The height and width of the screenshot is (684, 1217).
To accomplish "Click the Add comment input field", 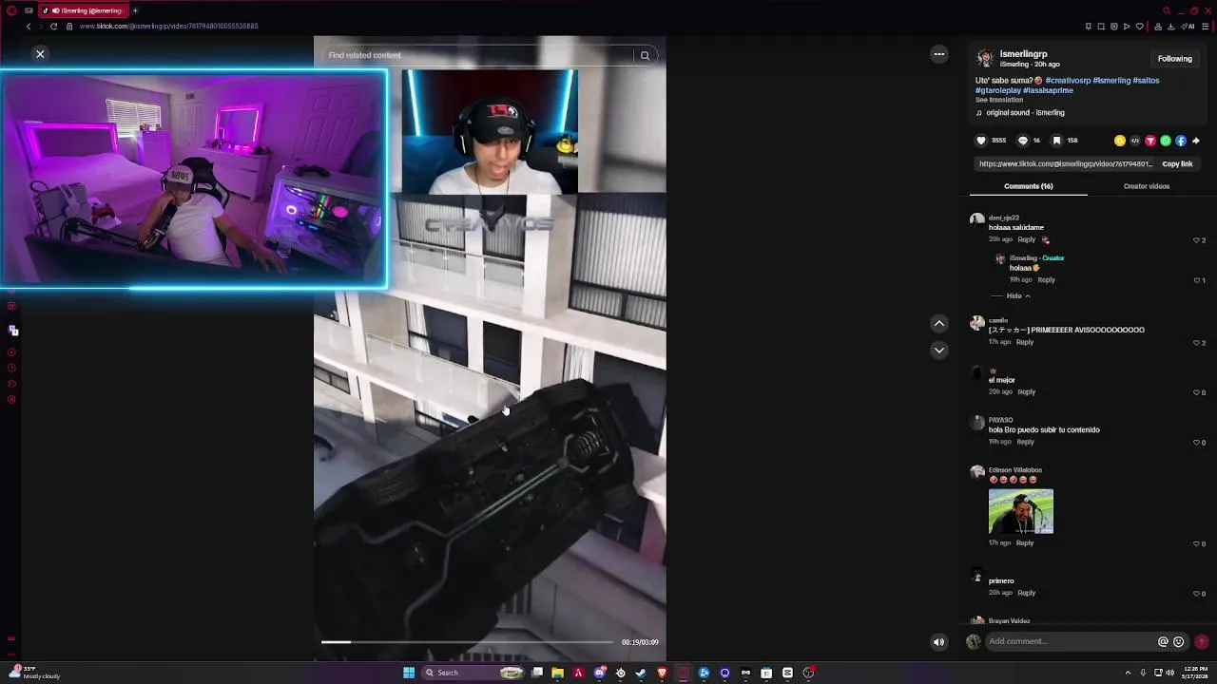I will (x=1070, y=641).
